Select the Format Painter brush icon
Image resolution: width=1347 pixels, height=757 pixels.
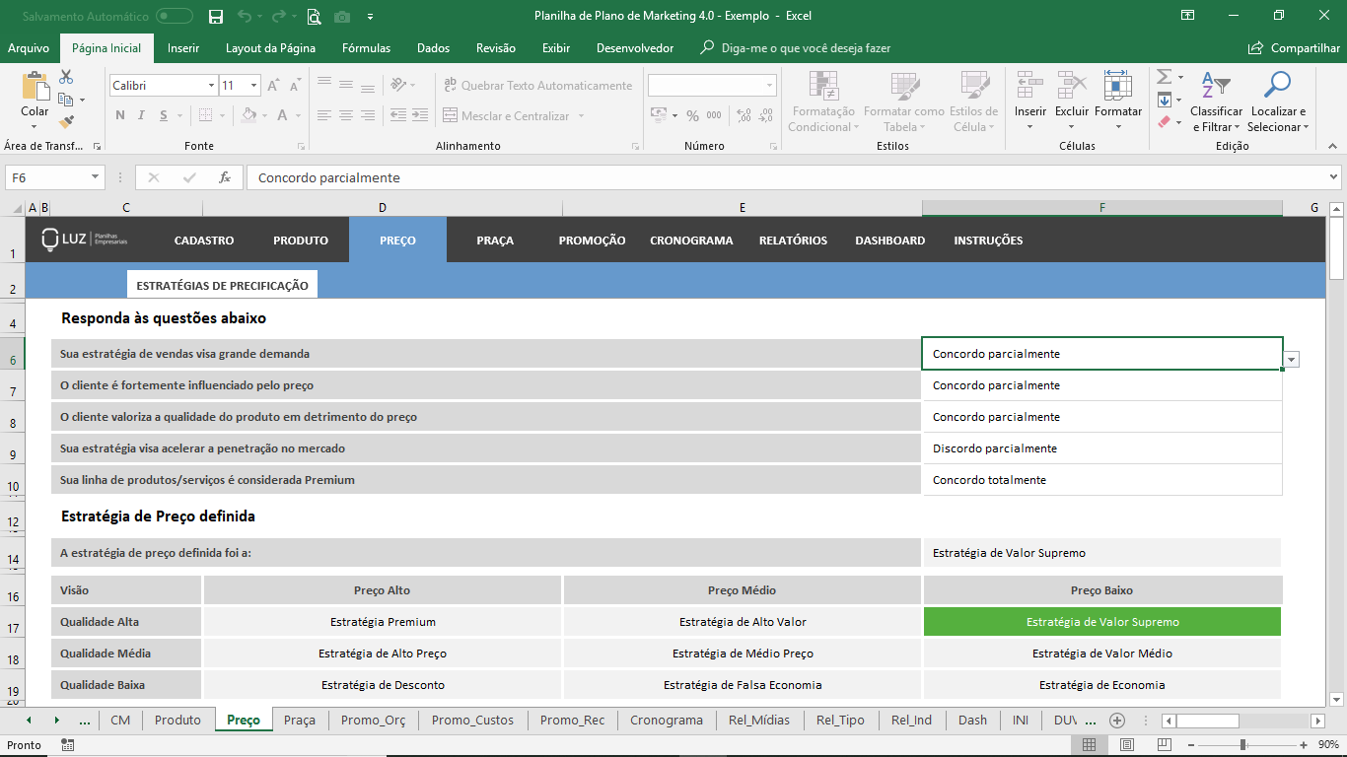tap(66, 122)
